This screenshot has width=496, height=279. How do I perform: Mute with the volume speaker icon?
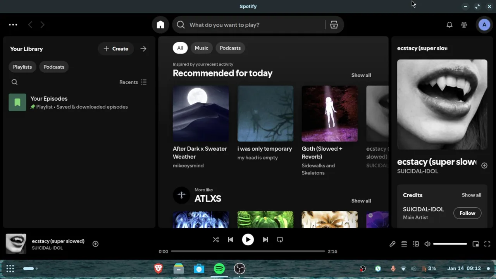(427, 244)
